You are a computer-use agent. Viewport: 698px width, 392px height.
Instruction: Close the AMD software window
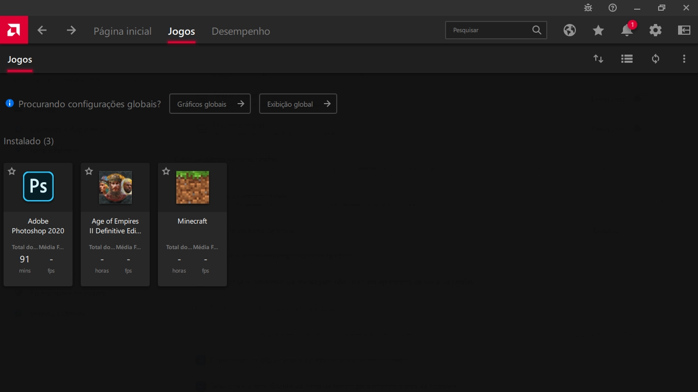(686, 8)
